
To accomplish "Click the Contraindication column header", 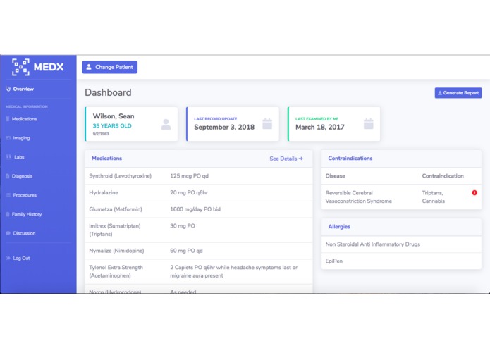I will pyautogui.click(x=443, y=175).
